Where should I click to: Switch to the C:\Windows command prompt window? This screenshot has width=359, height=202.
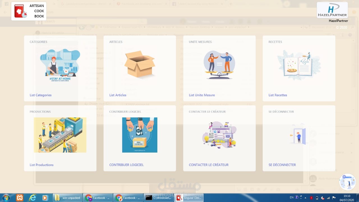[x=158, y=198]
